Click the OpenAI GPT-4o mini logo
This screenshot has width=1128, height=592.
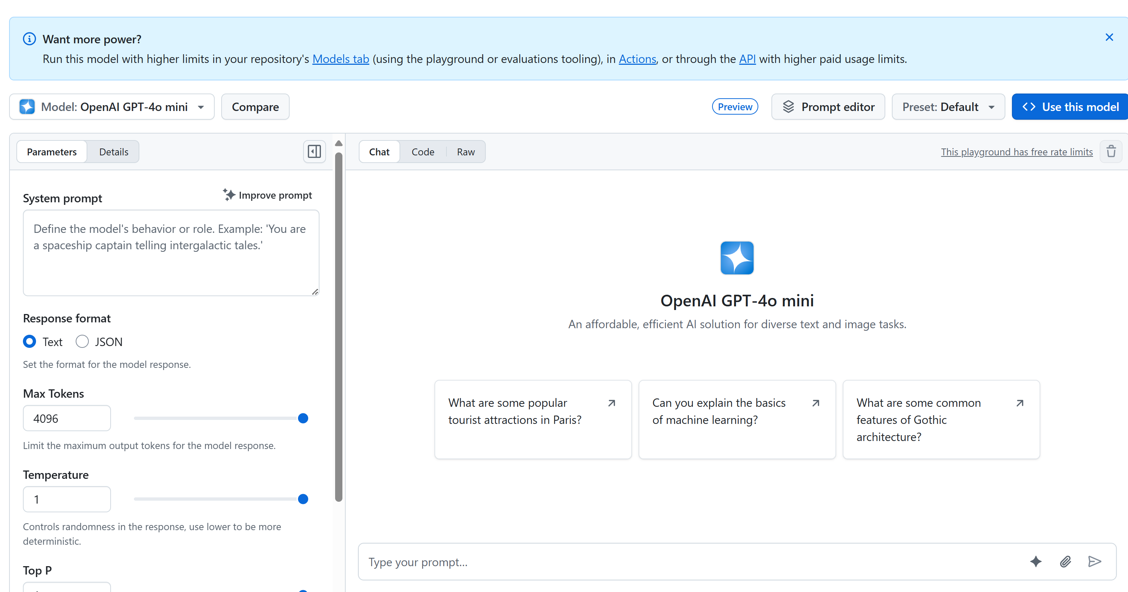coord(737,258)
